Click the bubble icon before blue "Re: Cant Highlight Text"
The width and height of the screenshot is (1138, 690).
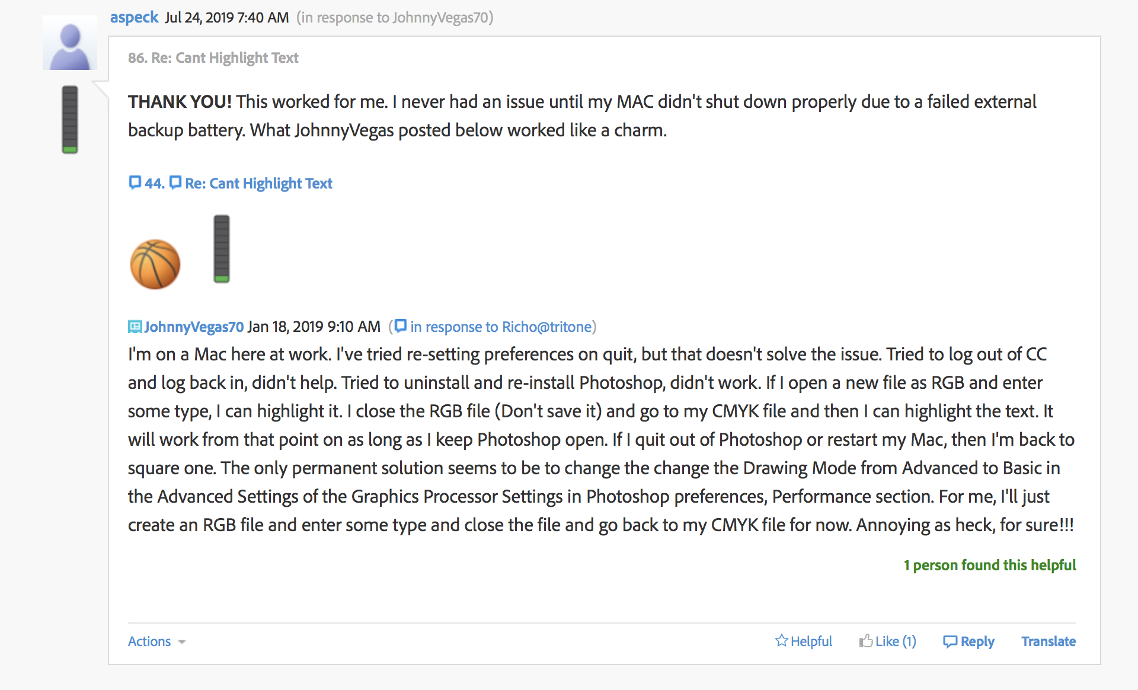point(175,182)
